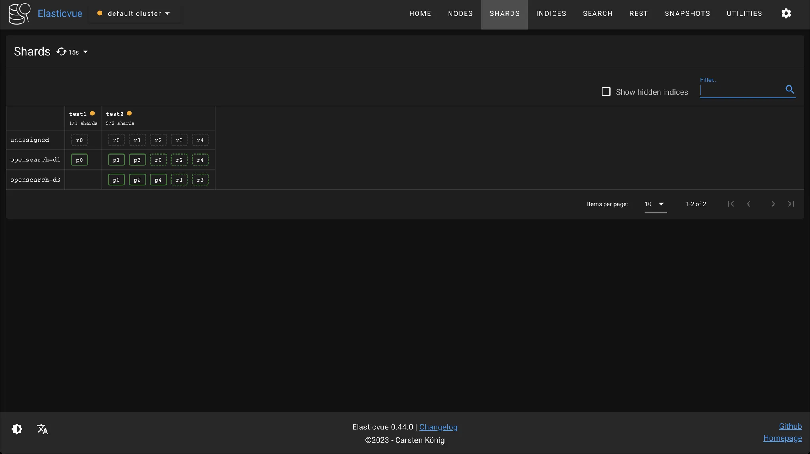Click the test2 index header
Screen dimensions: 810x454
(115, 114)
